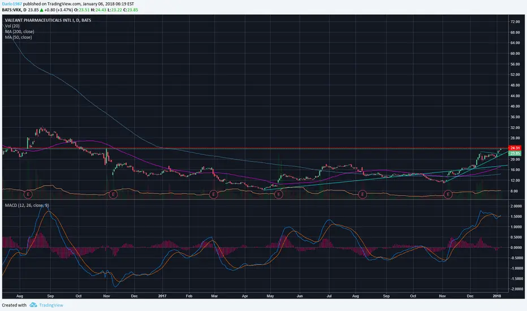Select the MA (50, close) indicator legend
The image size is (527, 311).
pos(19,37)
